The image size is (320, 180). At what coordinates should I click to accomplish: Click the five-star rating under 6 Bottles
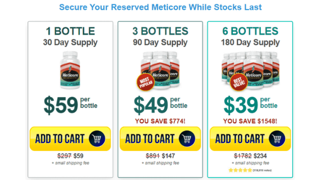point(240,170)
